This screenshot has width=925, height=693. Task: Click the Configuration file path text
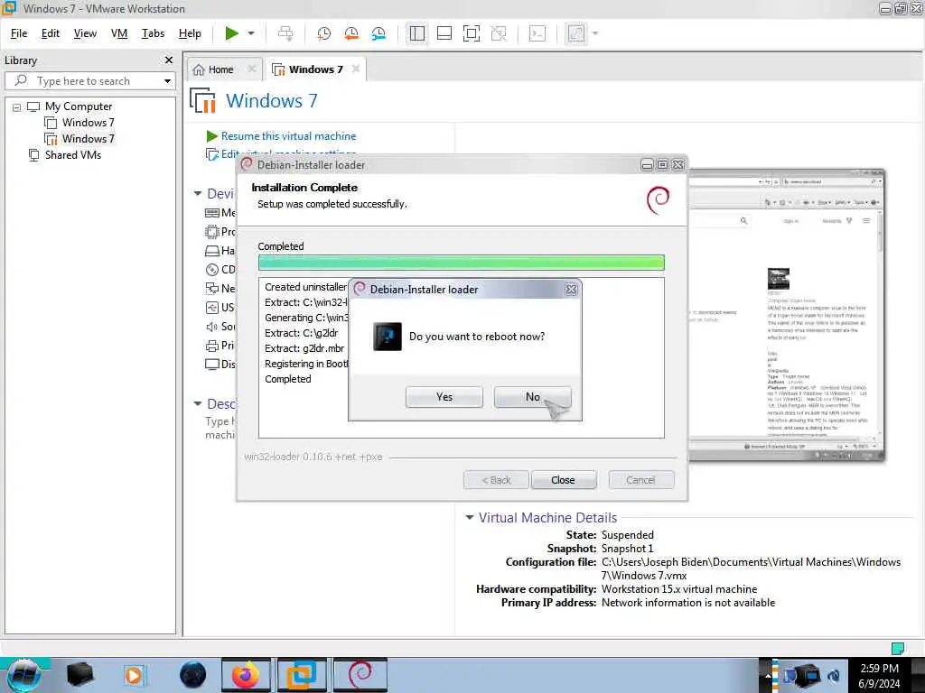[751, 568]
